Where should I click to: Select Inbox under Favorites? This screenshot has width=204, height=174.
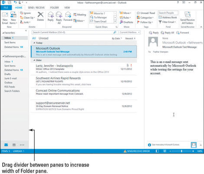pos(14,38)
